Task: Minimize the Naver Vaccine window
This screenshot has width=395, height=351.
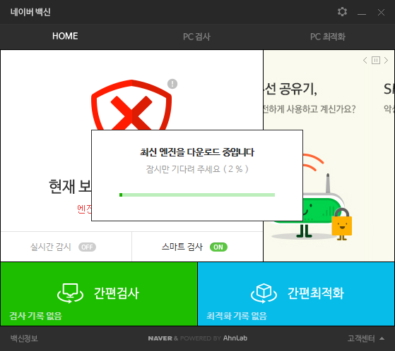Action: (x=362, y=14)
